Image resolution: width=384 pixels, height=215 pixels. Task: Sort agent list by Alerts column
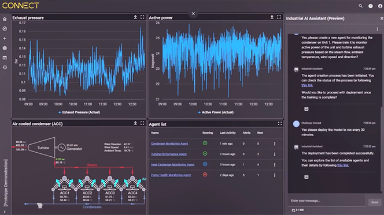[246, 133]
